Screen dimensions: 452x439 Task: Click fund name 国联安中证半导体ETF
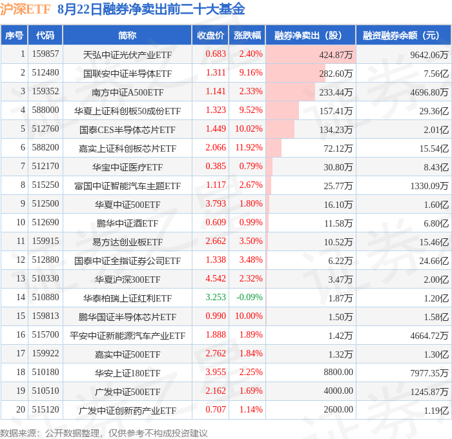click(127, 74)
